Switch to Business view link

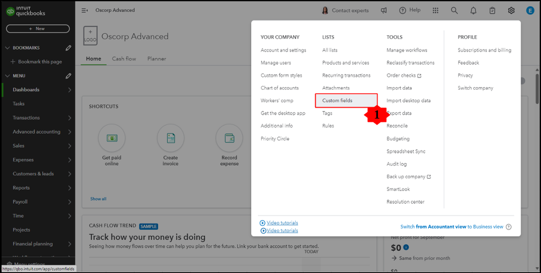tap(452, 227)
